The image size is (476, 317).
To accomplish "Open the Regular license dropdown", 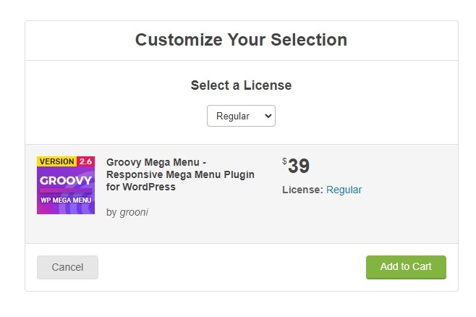I will [240, 116].
